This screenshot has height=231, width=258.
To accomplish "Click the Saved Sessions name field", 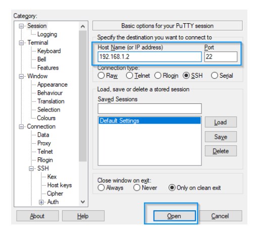I will click(x=149, y=108).
